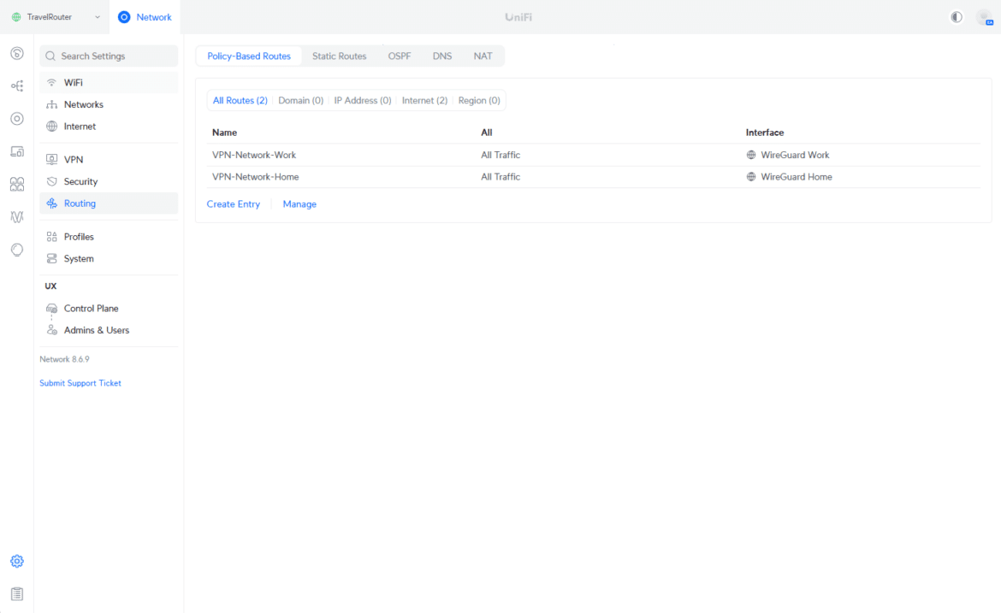Click the Internet globe icon in sidebar
This screenshot has width=1001, height=613.
pyautogui.click(x=51, y=127)
